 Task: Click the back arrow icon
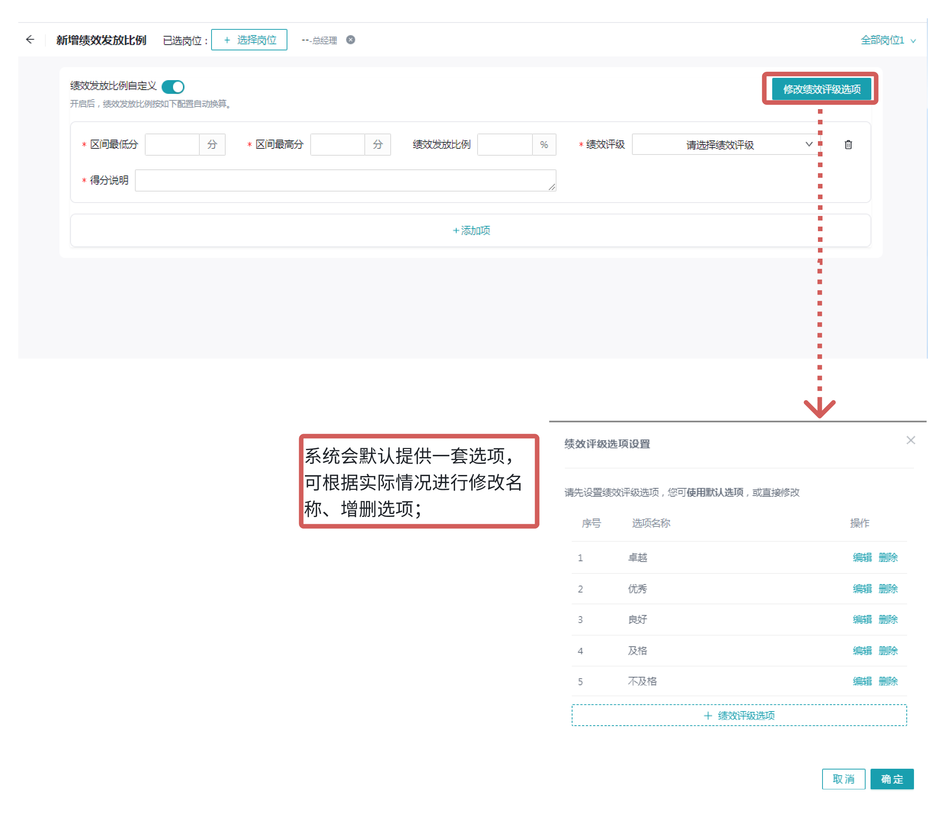[30, 40]
